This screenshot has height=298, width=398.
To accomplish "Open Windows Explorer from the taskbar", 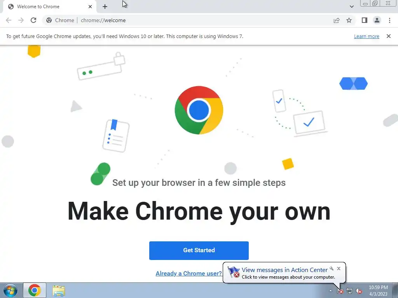I will (x=59, y=291).
